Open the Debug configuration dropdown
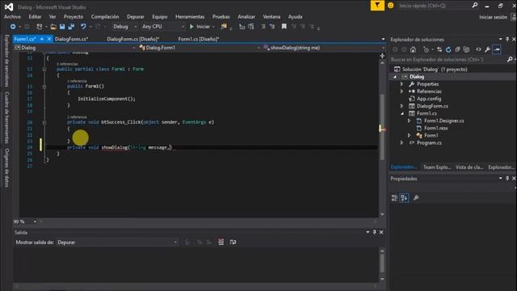This screenshot has width=517, height=291. [x=125, y=27]
